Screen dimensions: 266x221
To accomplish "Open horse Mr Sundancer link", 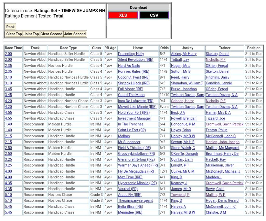I will tap(129, 142).
